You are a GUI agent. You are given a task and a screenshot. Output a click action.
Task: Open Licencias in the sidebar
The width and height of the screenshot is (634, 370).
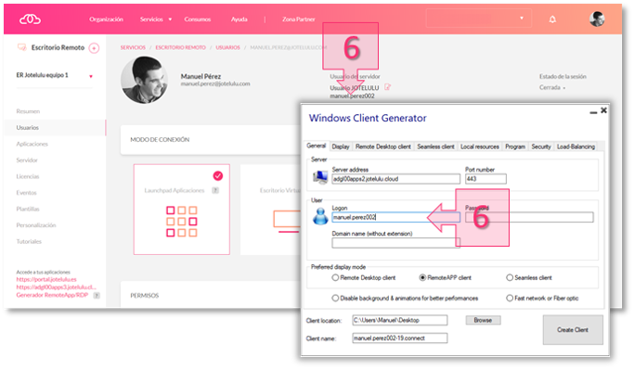(x=28, y=176)
